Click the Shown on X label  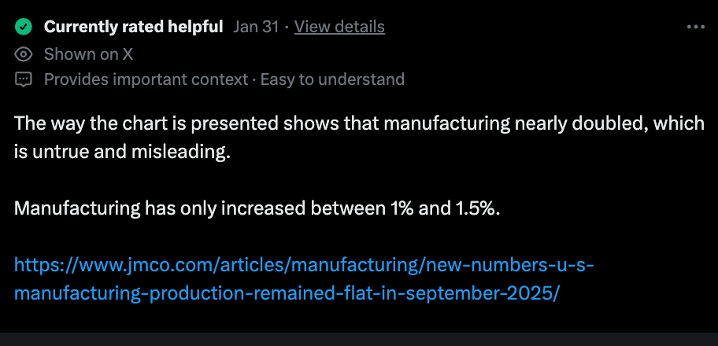pos(88,54)
